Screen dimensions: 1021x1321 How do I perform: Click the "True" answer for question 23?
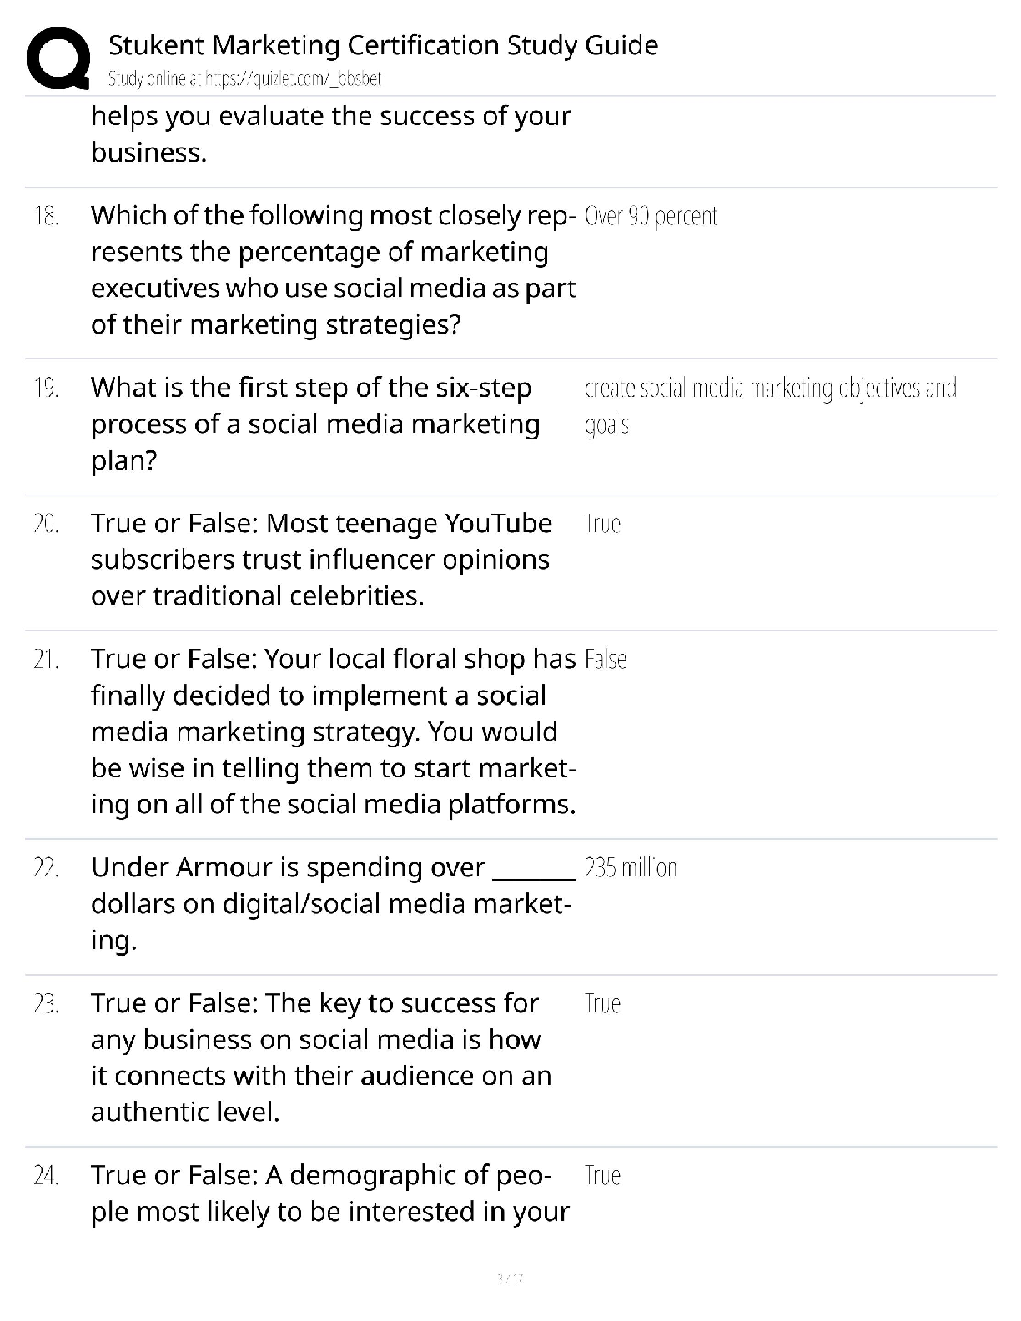[602, 1003]
